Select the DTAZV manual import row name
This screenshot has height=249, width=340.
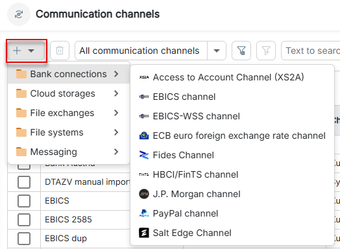click(x=88, y=182)
